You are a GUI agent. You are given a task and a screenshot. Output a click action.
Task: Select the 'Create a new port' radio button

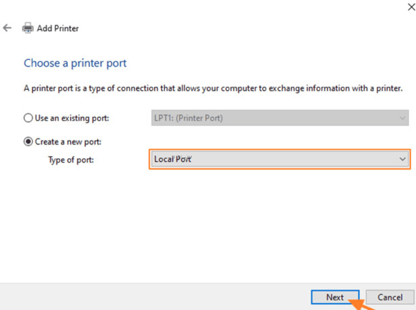[28, 141]
